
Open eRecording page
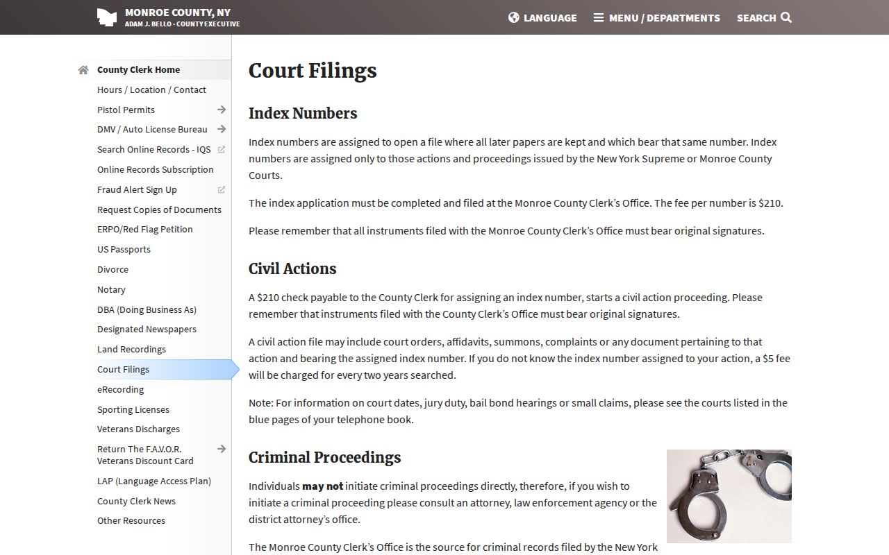click(120, 390)
